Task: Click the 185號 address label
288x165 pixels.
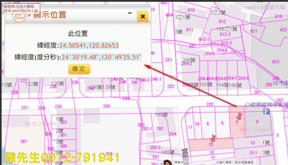Action: pyautogui.click(x=168, y=152)
